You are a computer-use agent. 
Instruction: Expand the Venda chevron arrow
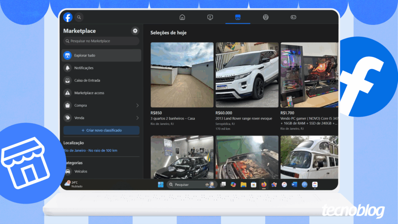coord(137,118)
